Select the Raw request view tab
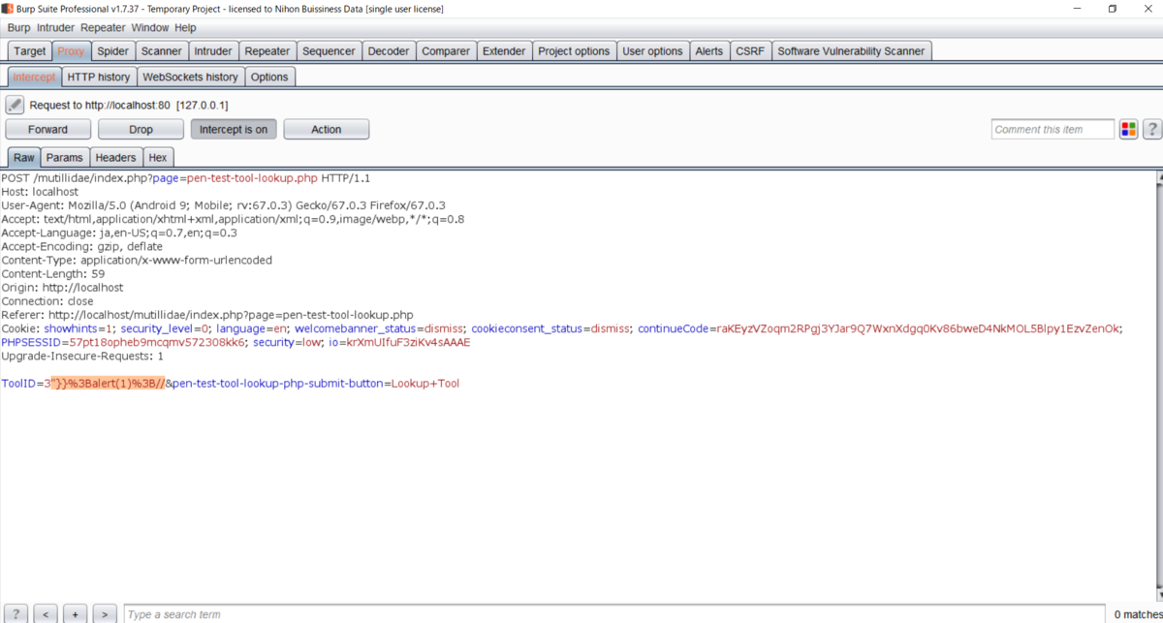This screenshot has width=1163, height=623. [24, 157]
